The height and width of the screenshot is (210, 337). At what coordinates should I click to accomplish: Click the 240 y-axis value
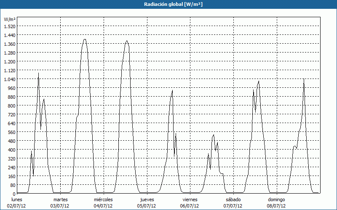(x=12, y=167)
